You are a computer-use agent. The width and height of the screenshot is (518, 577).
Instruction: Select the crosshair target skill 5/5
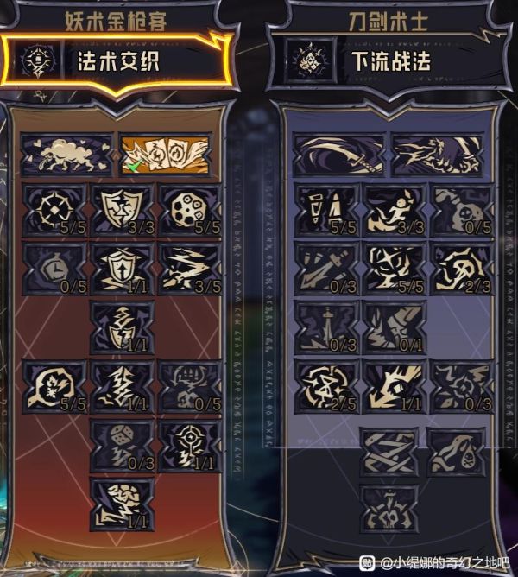coord(54,211)
